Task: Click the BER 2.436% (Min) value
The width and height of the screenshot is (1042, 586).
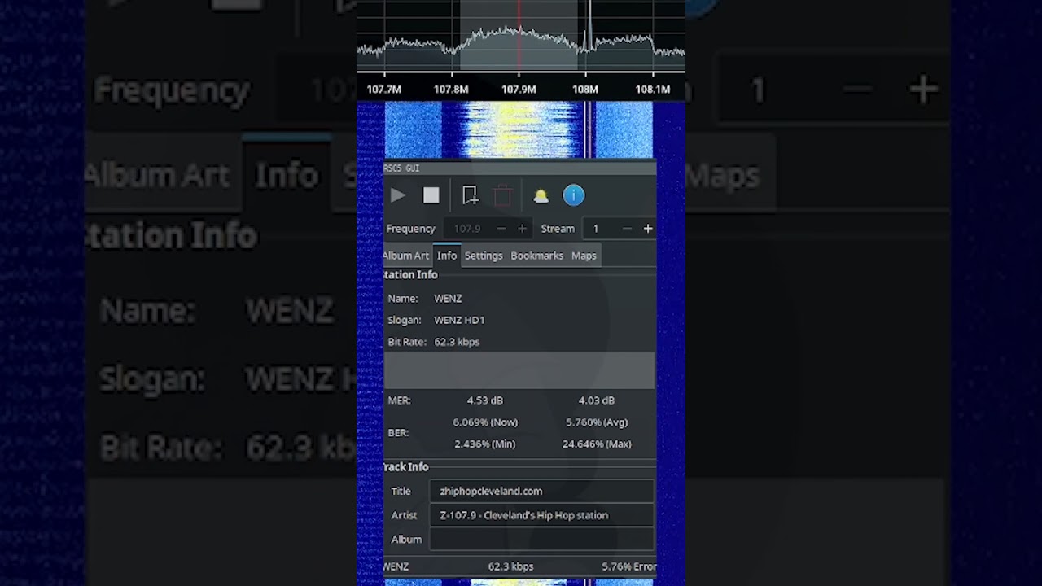Action: coord(485,444)
